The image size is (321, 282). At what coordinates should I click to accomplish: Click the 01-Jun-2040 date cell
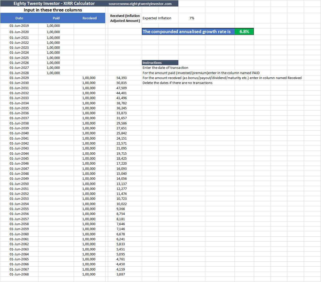click(19, 133)
